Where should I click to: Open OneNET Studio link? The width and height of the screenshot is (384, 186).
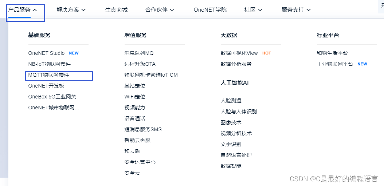click(47, 53)
